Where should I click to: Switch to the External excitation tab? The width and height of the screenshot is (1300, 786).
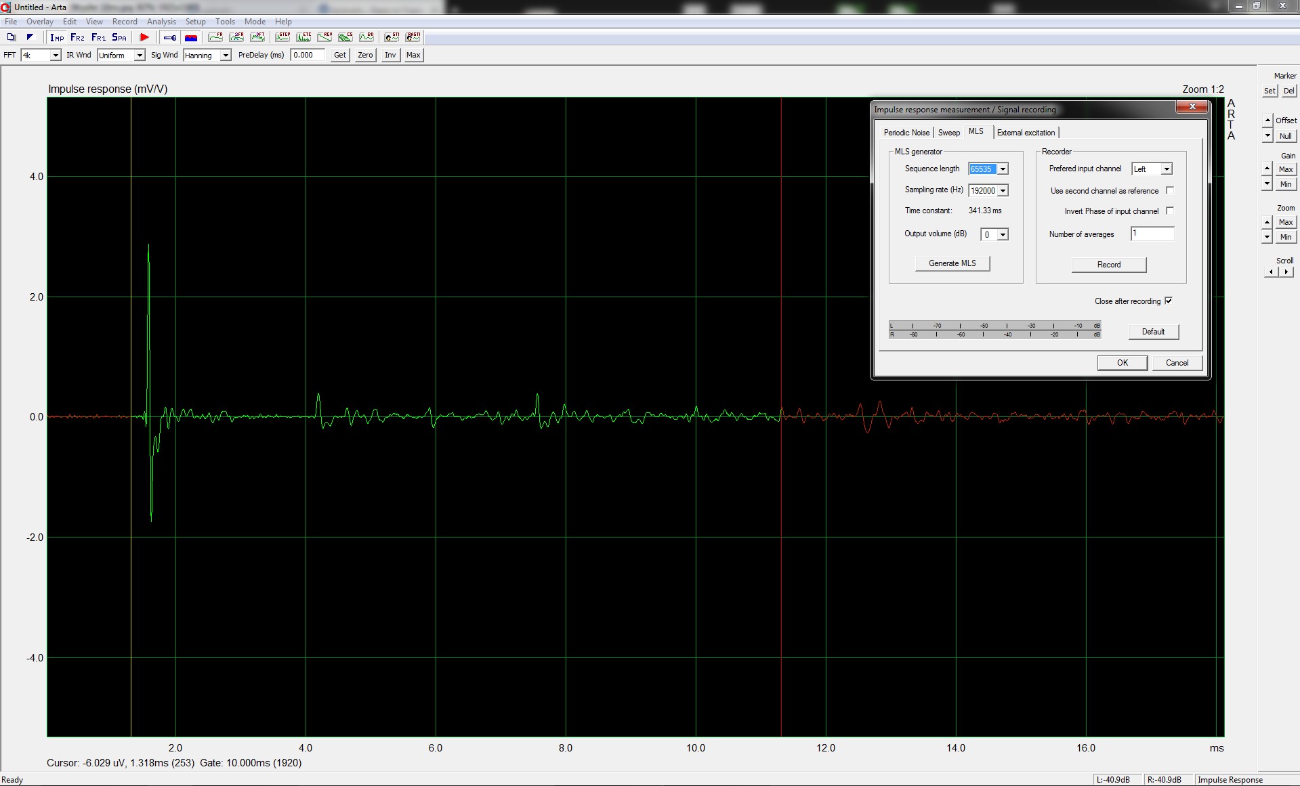point(1026,133)
